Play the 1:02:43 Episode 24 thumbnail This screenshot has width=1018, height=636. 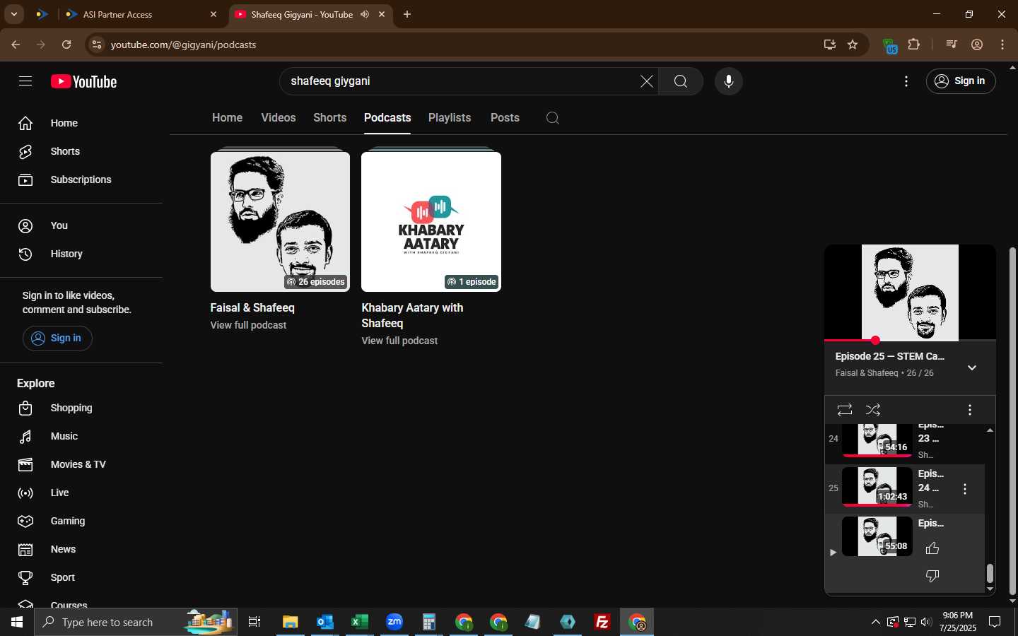(877, 487)
